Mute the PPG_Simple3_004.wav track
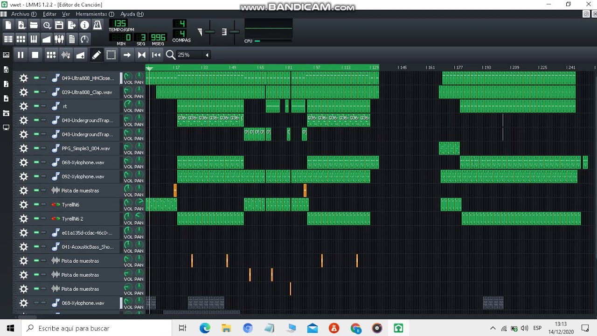Viewport: 597px width, 336px height. (x=36, y=148)
